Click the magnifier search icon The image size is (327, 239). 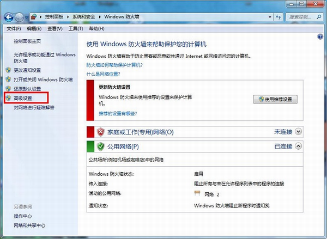(x=319, y=17)
